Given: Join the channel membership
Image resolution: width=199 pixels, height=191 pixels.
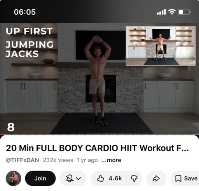Looking at the screenshot, I should [x=40, y=178].
